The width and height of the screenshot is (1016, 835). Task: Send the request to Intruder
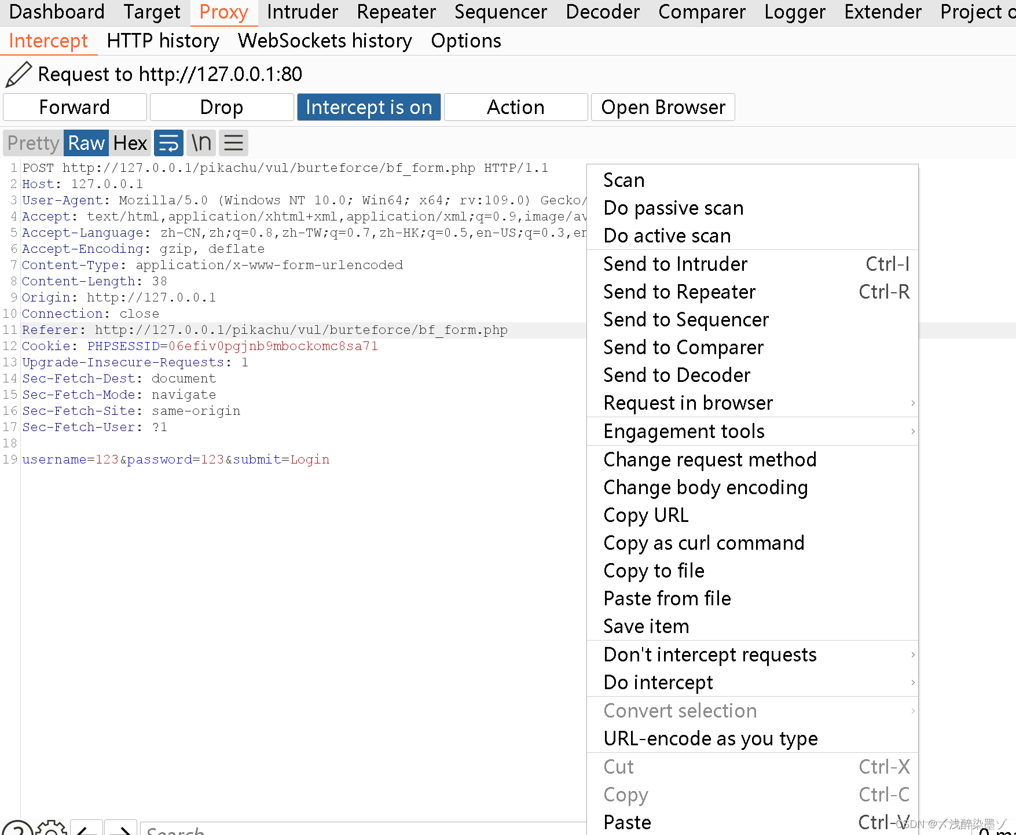753,264
